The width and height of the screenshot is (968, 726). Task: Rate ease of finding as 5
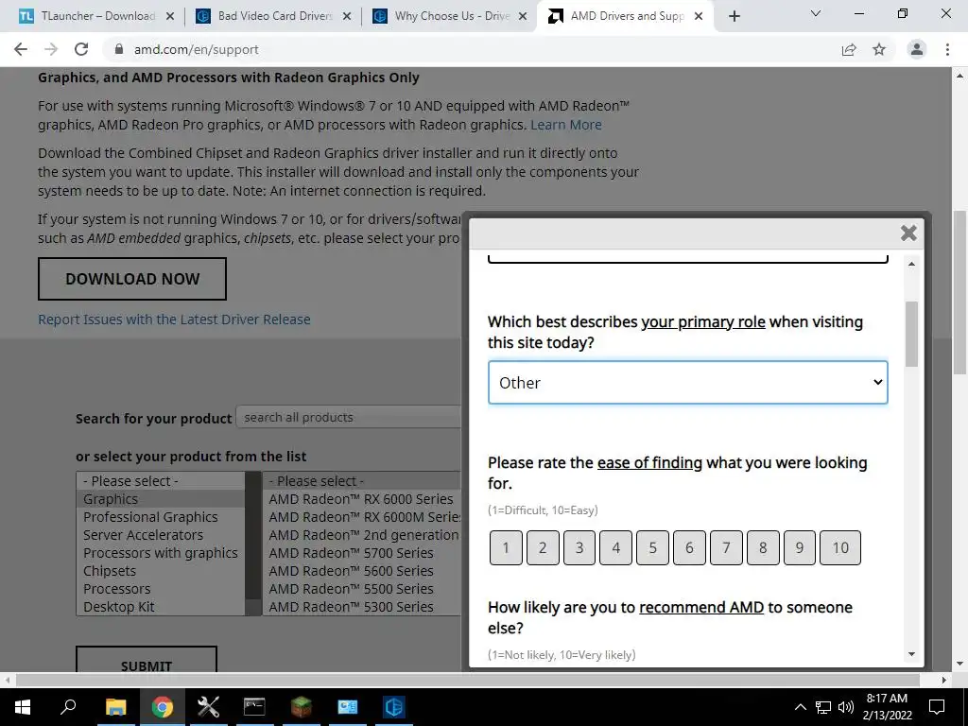point(652,547)
